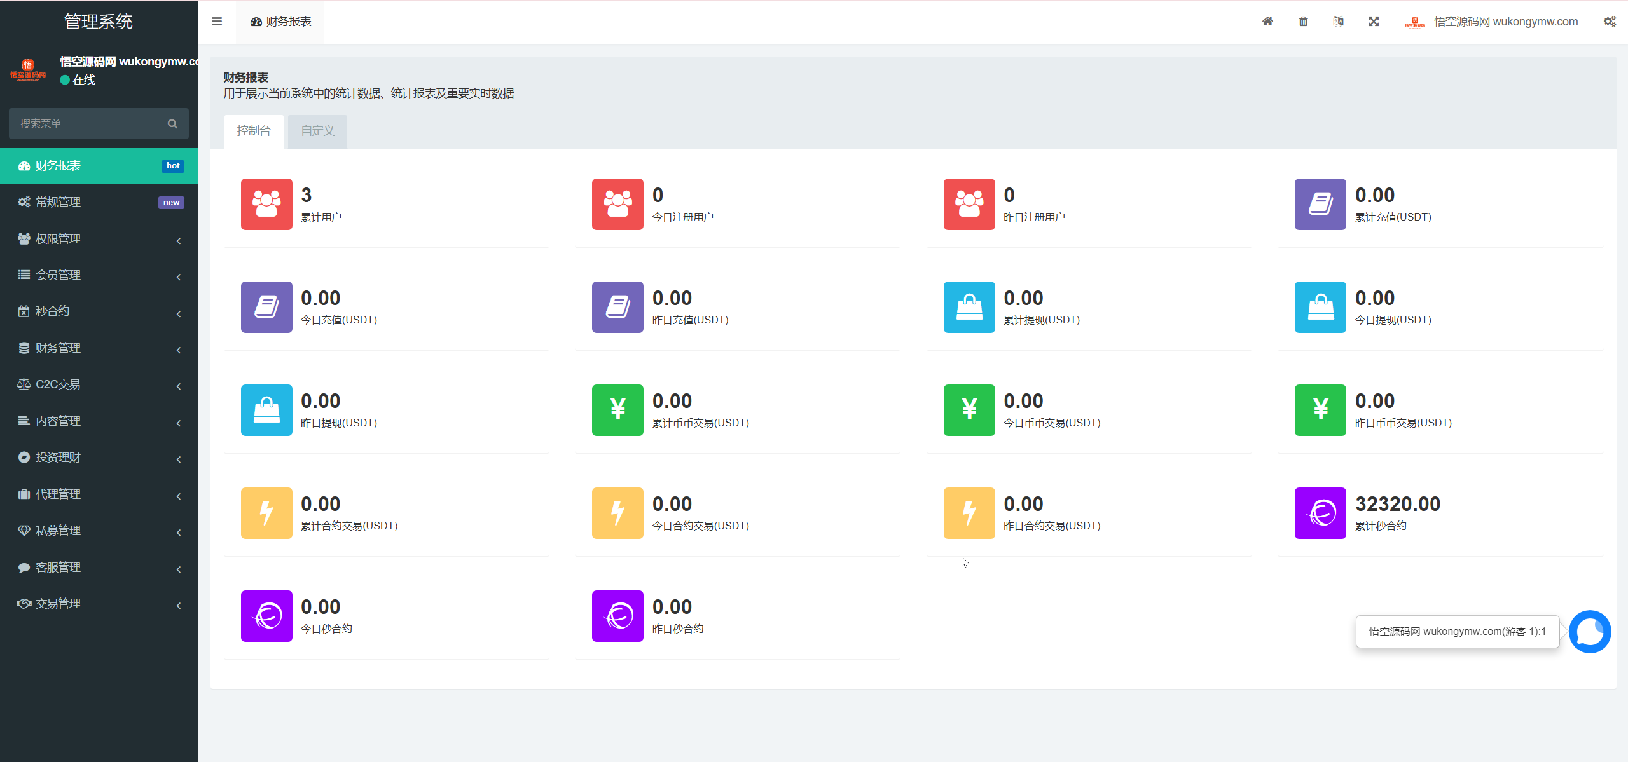Open the chat message popup from 游客 1
1628x762 pixels.
pos(1457,632)
